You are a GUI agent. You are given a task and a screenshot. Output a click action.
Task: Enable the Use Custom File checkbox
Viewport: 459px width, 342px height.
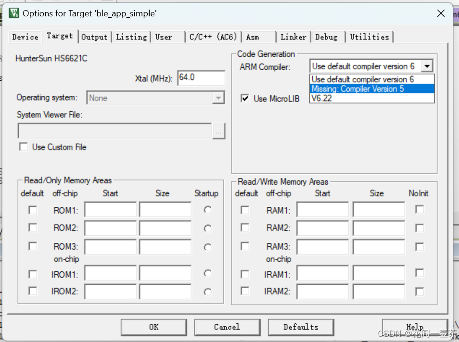24,147
